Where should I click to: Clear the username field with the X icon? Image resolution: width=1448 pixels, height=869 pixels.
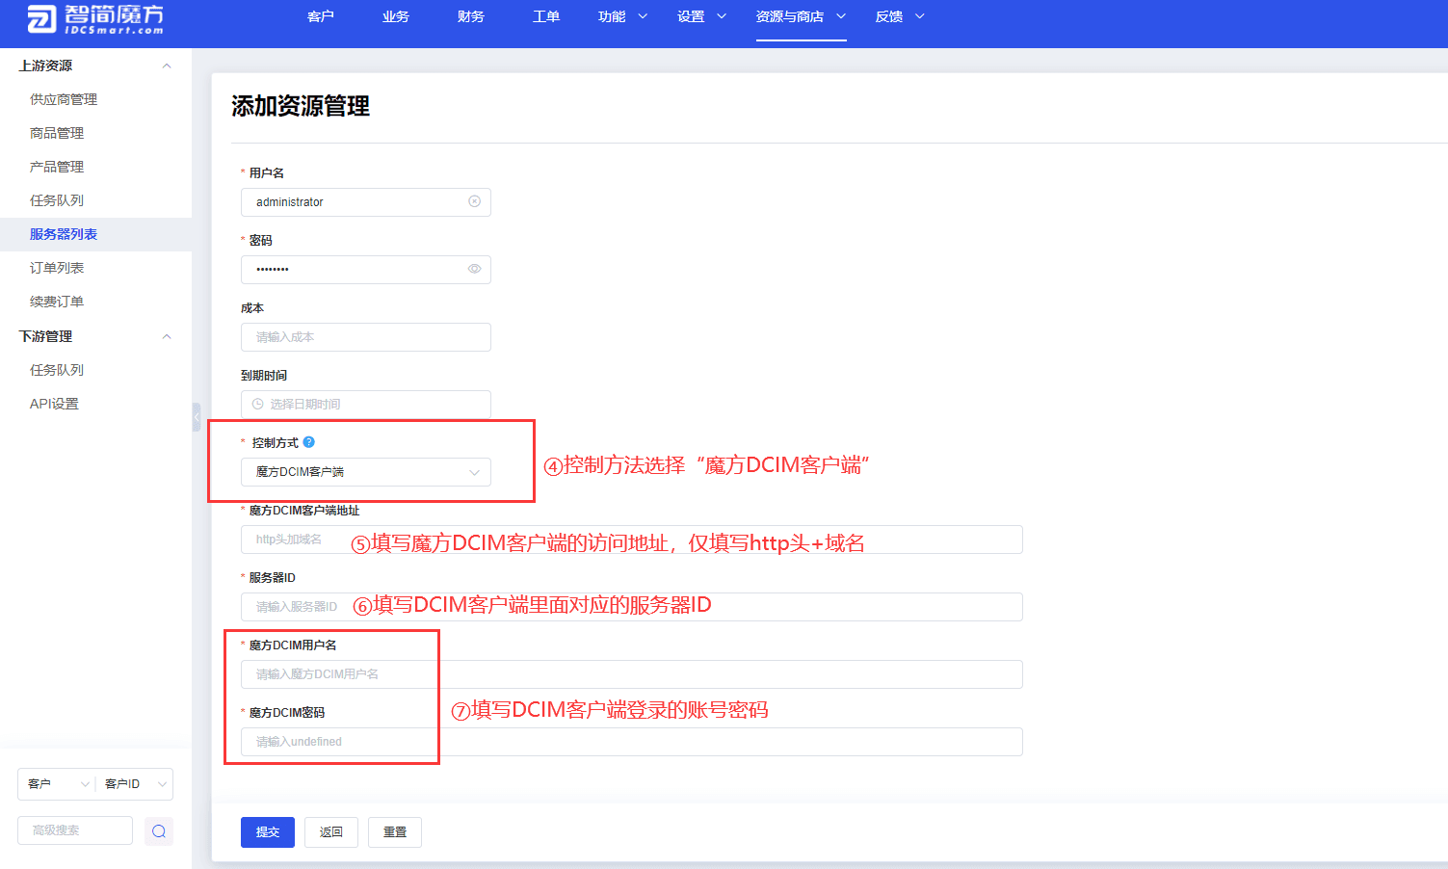(474, 201)
